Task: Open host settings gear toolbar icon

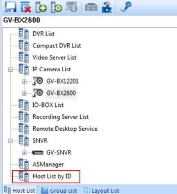Action: tap(57, 7)
